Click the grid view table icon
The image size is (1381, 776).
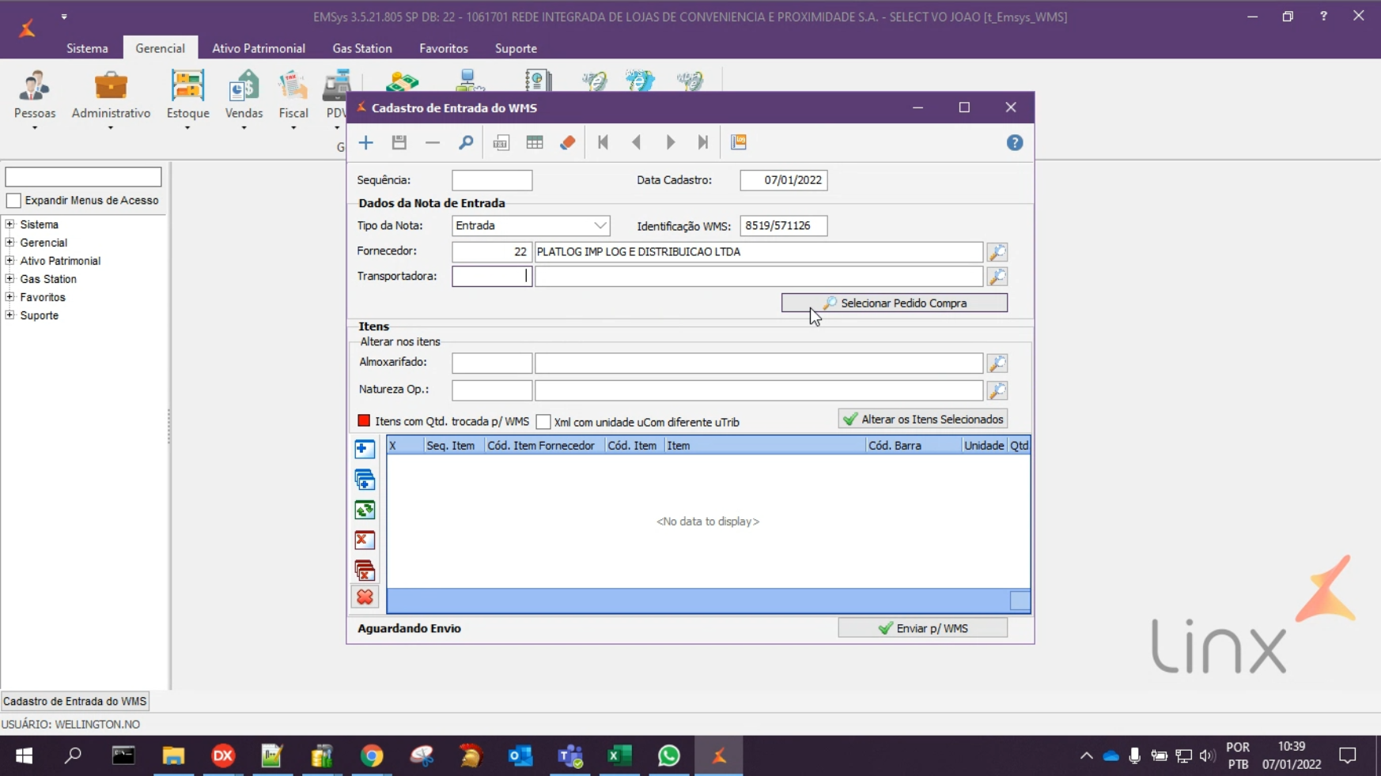coord(535,143)
